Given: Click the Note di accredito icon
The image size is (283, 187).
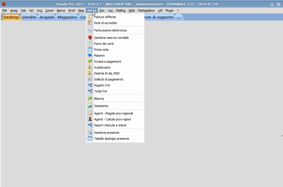Looking at the screenshot, I should [90, 23].
